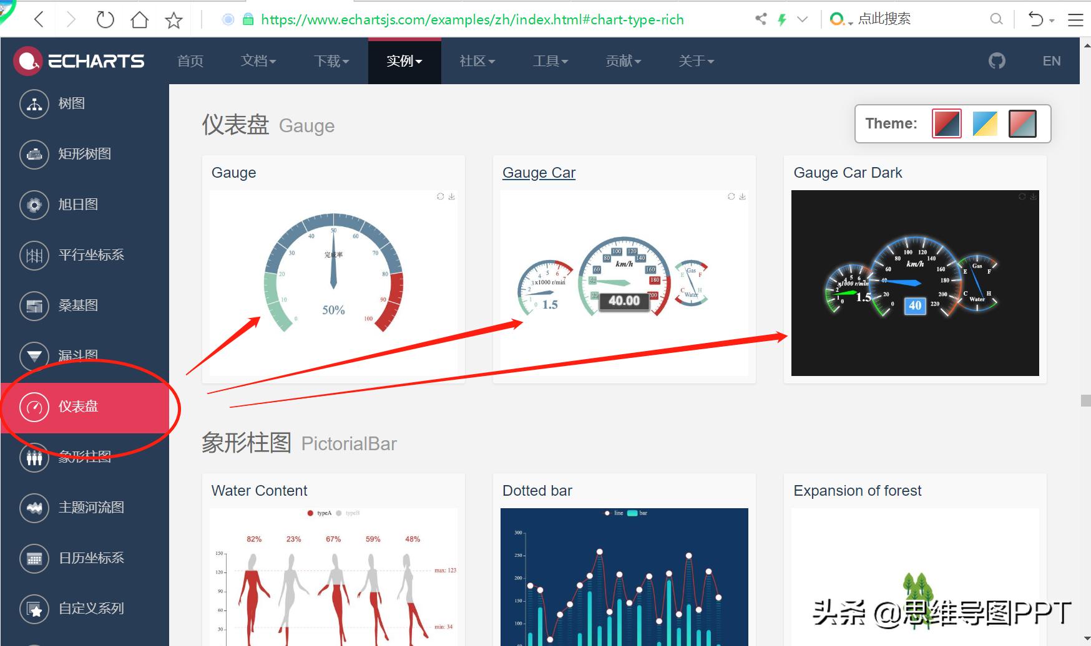Refresh the Gauge Car Dark preview
Viewport: 1091px width, 646px height.
click(1022, 196)
